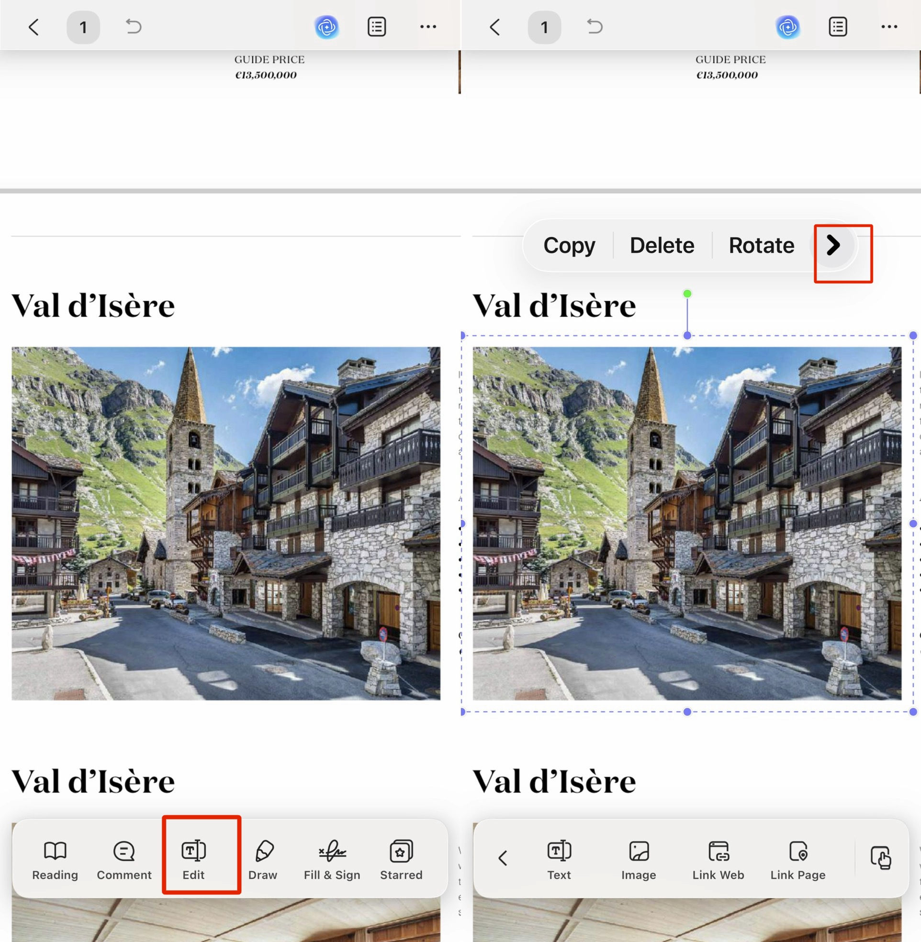This screenshot has height=942, width=921.
Task: Open page number 1 indicator in right screen
Action: [544, 27]
